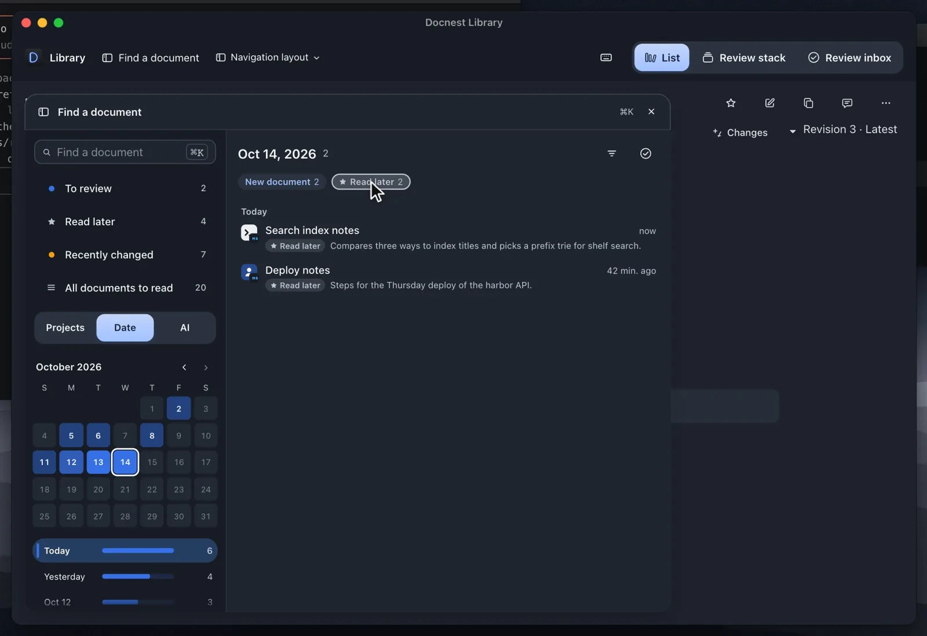Select the Projects tab

[x=65, y=328]
